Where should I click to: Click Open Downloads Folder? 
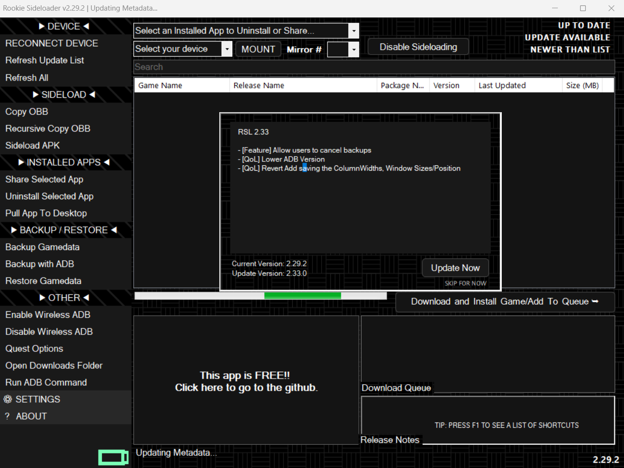point(66,366)
